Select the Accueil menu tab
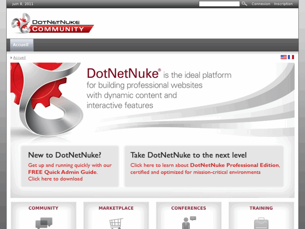The image size is (305, 229). tap(21, 45)
